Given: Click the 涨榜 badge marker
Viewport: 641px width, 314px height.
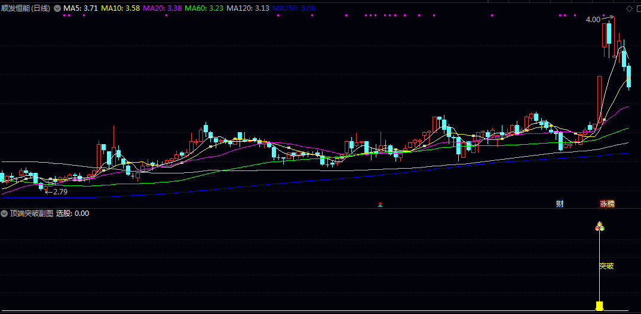Looking at the screenshot, I should point(607,204).
